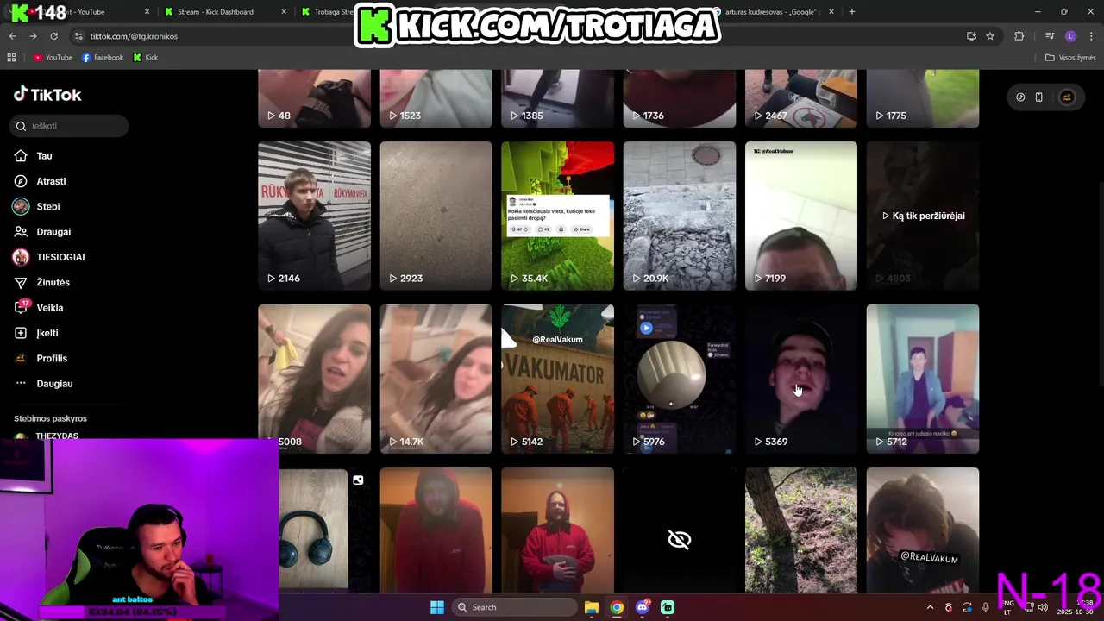The image size is (1104, 621).
Task: Open the video with 1775 views
Action: (922, 98)
